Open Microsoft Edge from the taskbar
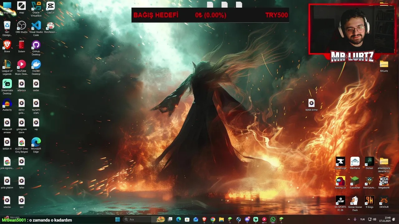 point(179,219)
